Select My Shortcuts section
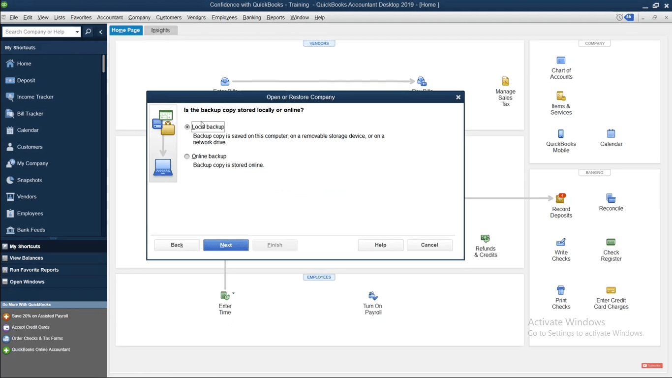This screenshot has width=672, height=378. 53,247
